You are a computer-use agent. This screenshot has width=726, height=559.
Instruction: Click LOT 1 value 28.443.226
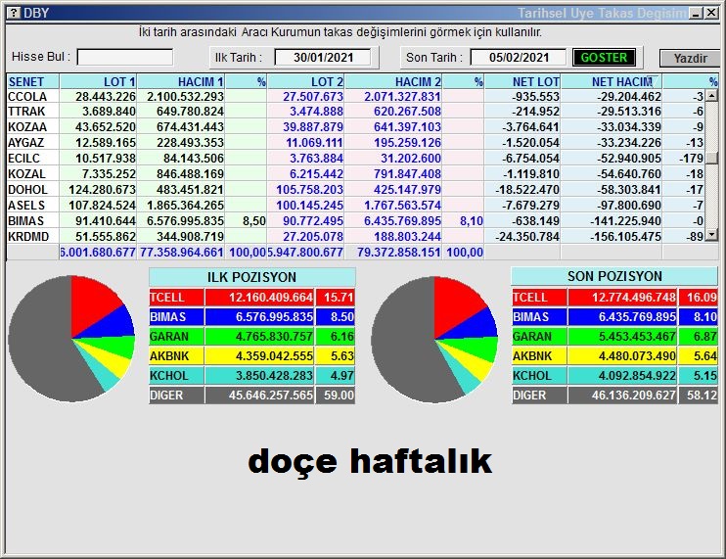tap(106, 96)
